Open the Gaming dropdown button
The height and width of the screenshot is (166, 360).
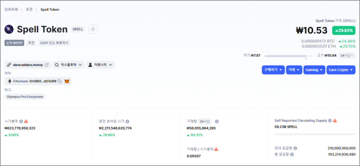tap(314, 70)
